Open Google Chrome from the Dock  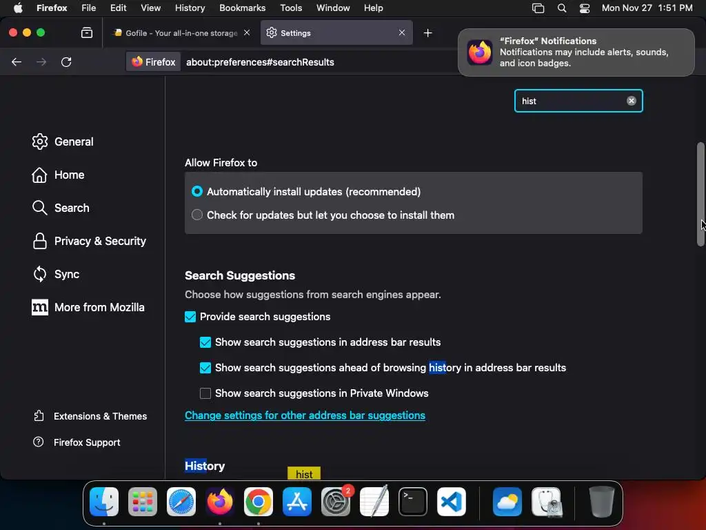pyautogui.click(x=259, y=502)
